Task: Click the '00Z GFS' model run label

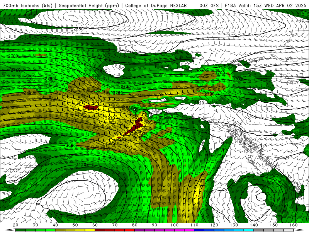Action: 209,6
